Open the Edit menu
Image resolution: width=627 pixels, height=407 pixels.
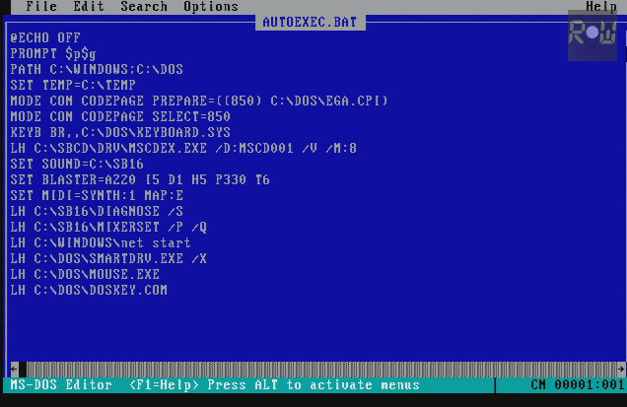pos(89,6)
